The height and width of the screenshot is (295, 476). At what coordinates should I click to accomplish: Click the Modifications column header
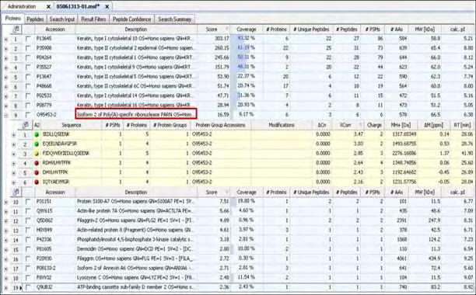point(282,125)
